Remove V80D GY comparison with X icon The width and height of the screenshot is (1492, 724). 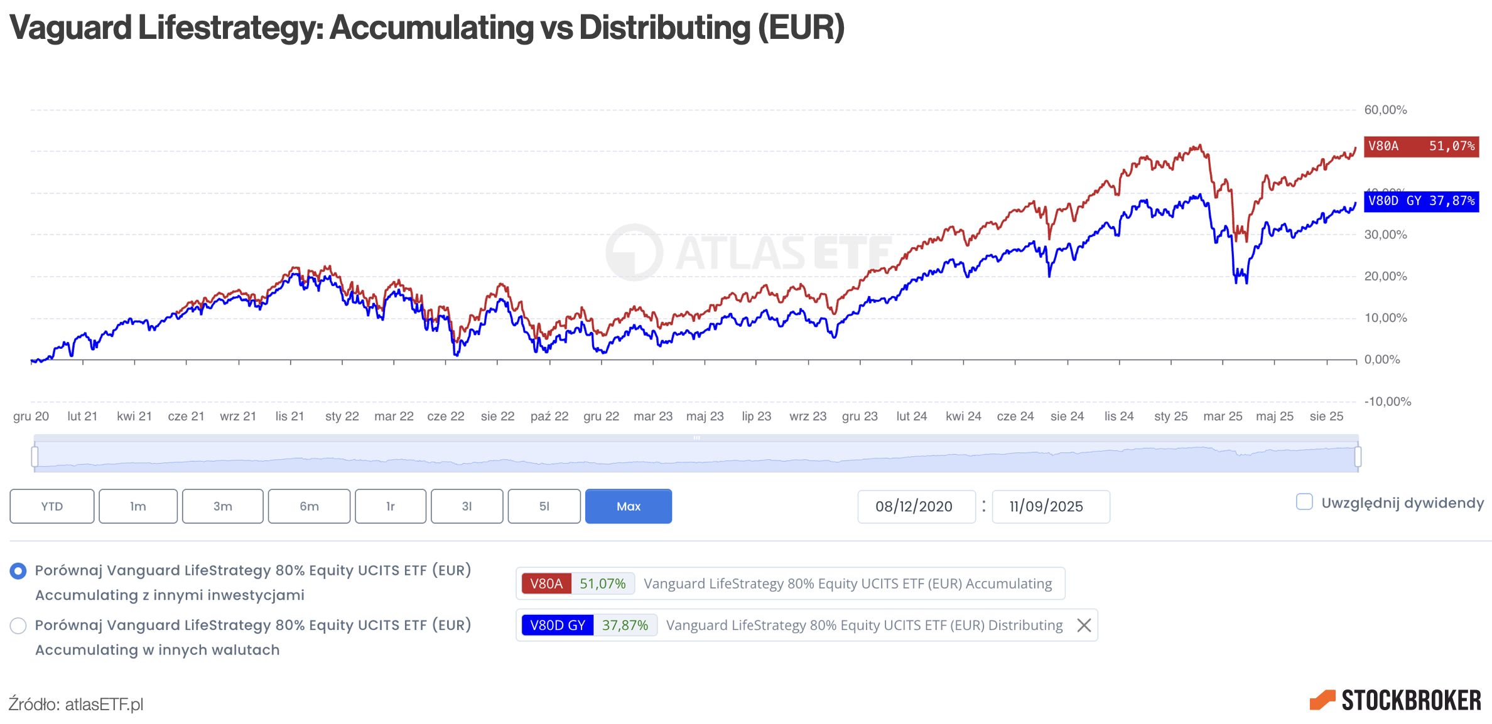coord(1084,626)
